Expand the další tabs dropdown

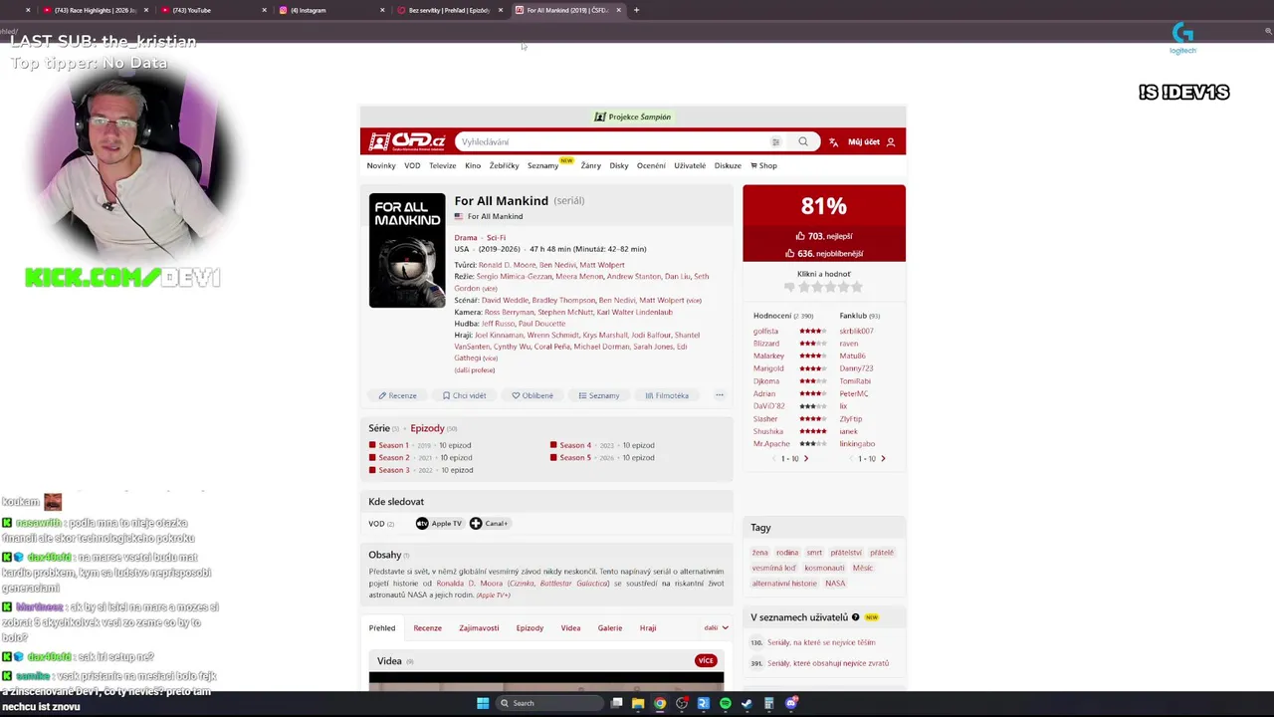(x=717, y=628)
